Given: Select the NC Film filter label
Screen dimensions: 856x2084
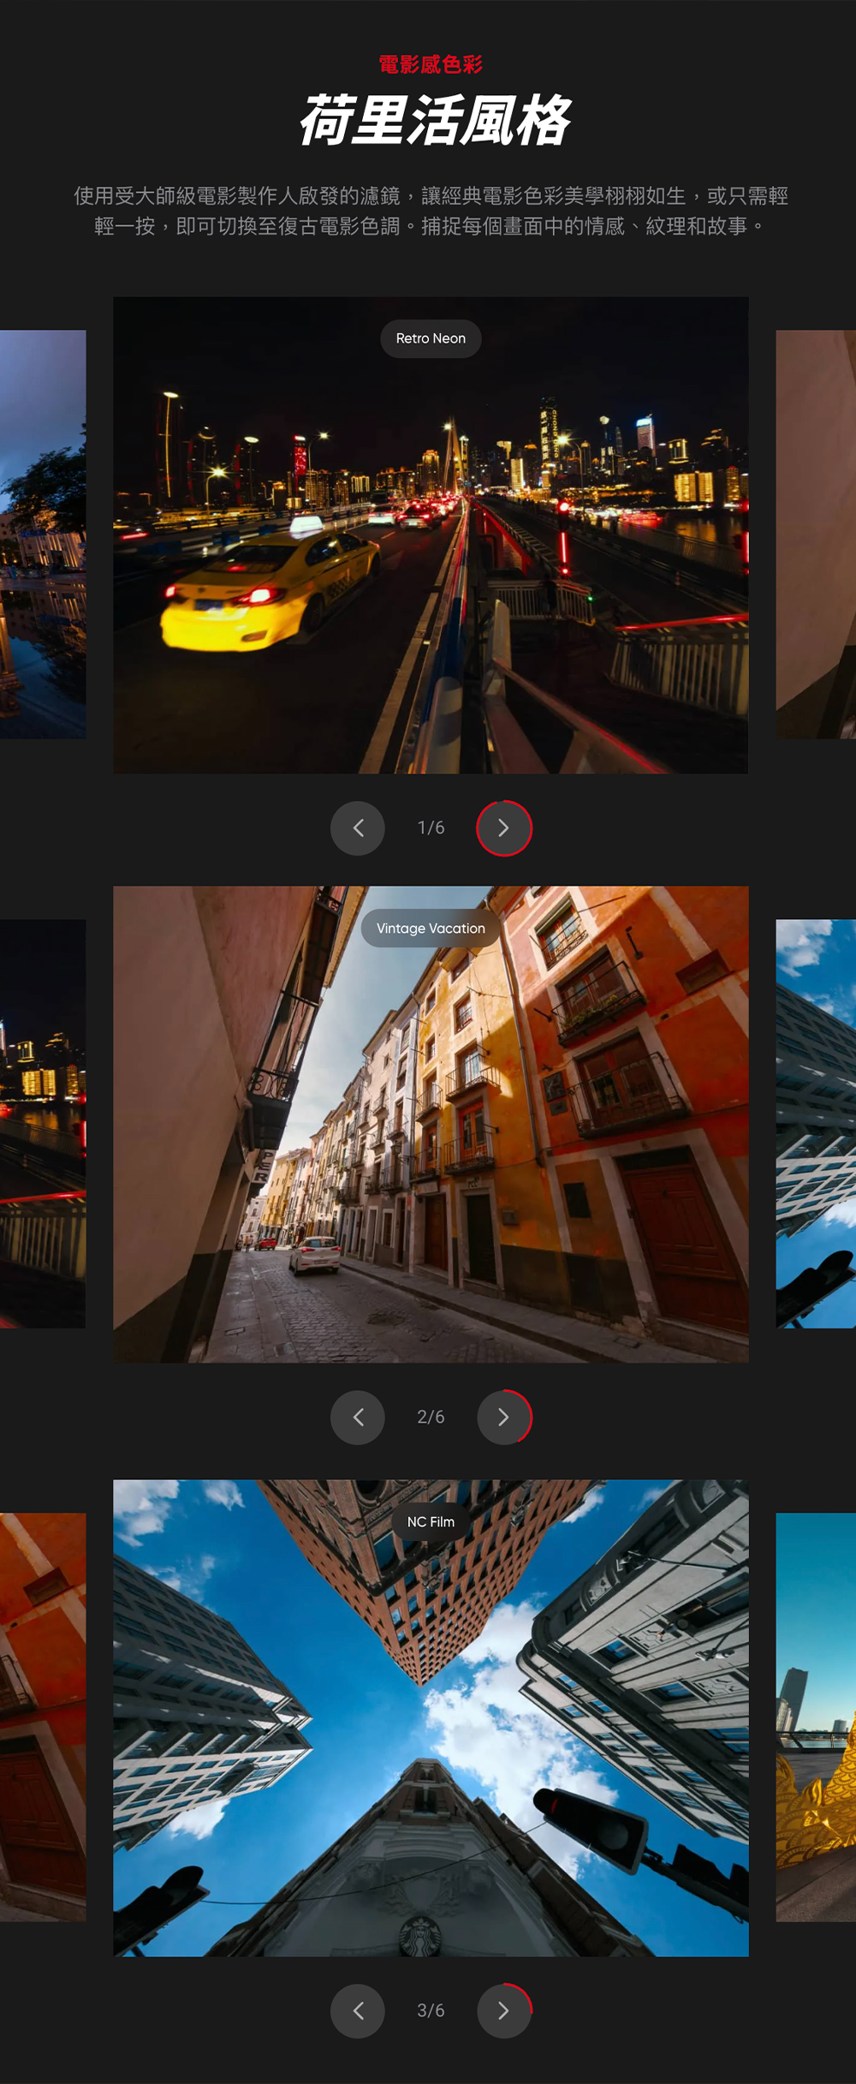Looking at the screenshot, I should pos(431,1522).
